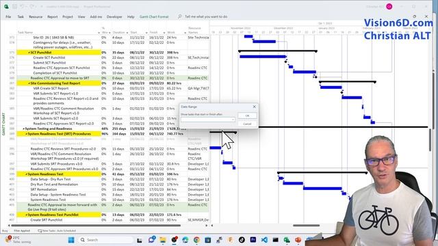Open the Task Name column filter dropdown
The image size is (438, 246).
[99, 33]
